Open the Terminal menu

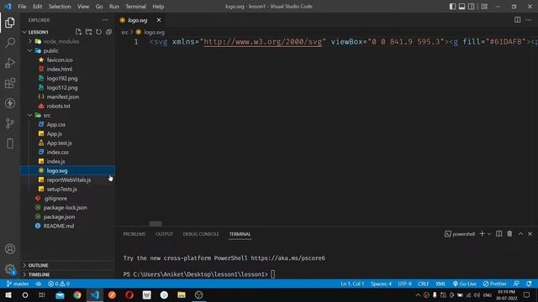click(x=135, y=7)
